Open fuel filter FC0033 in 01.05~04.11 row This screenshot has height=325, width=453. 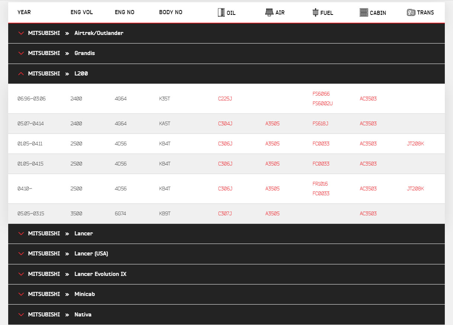click(x=321, y=144)
